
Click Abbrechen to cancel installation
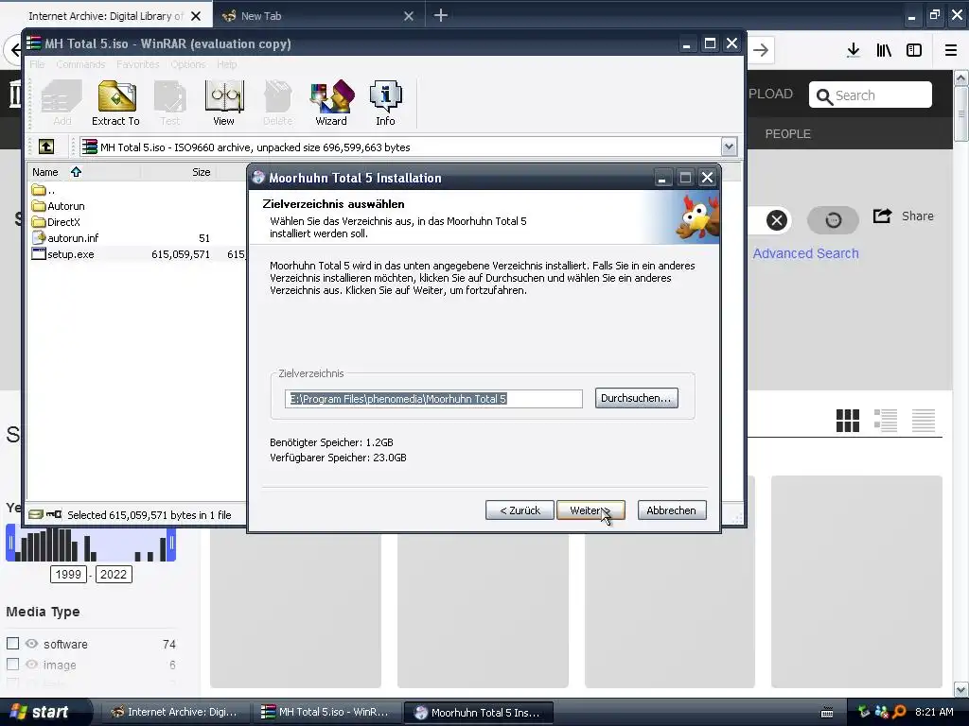[x=672, y=510]
